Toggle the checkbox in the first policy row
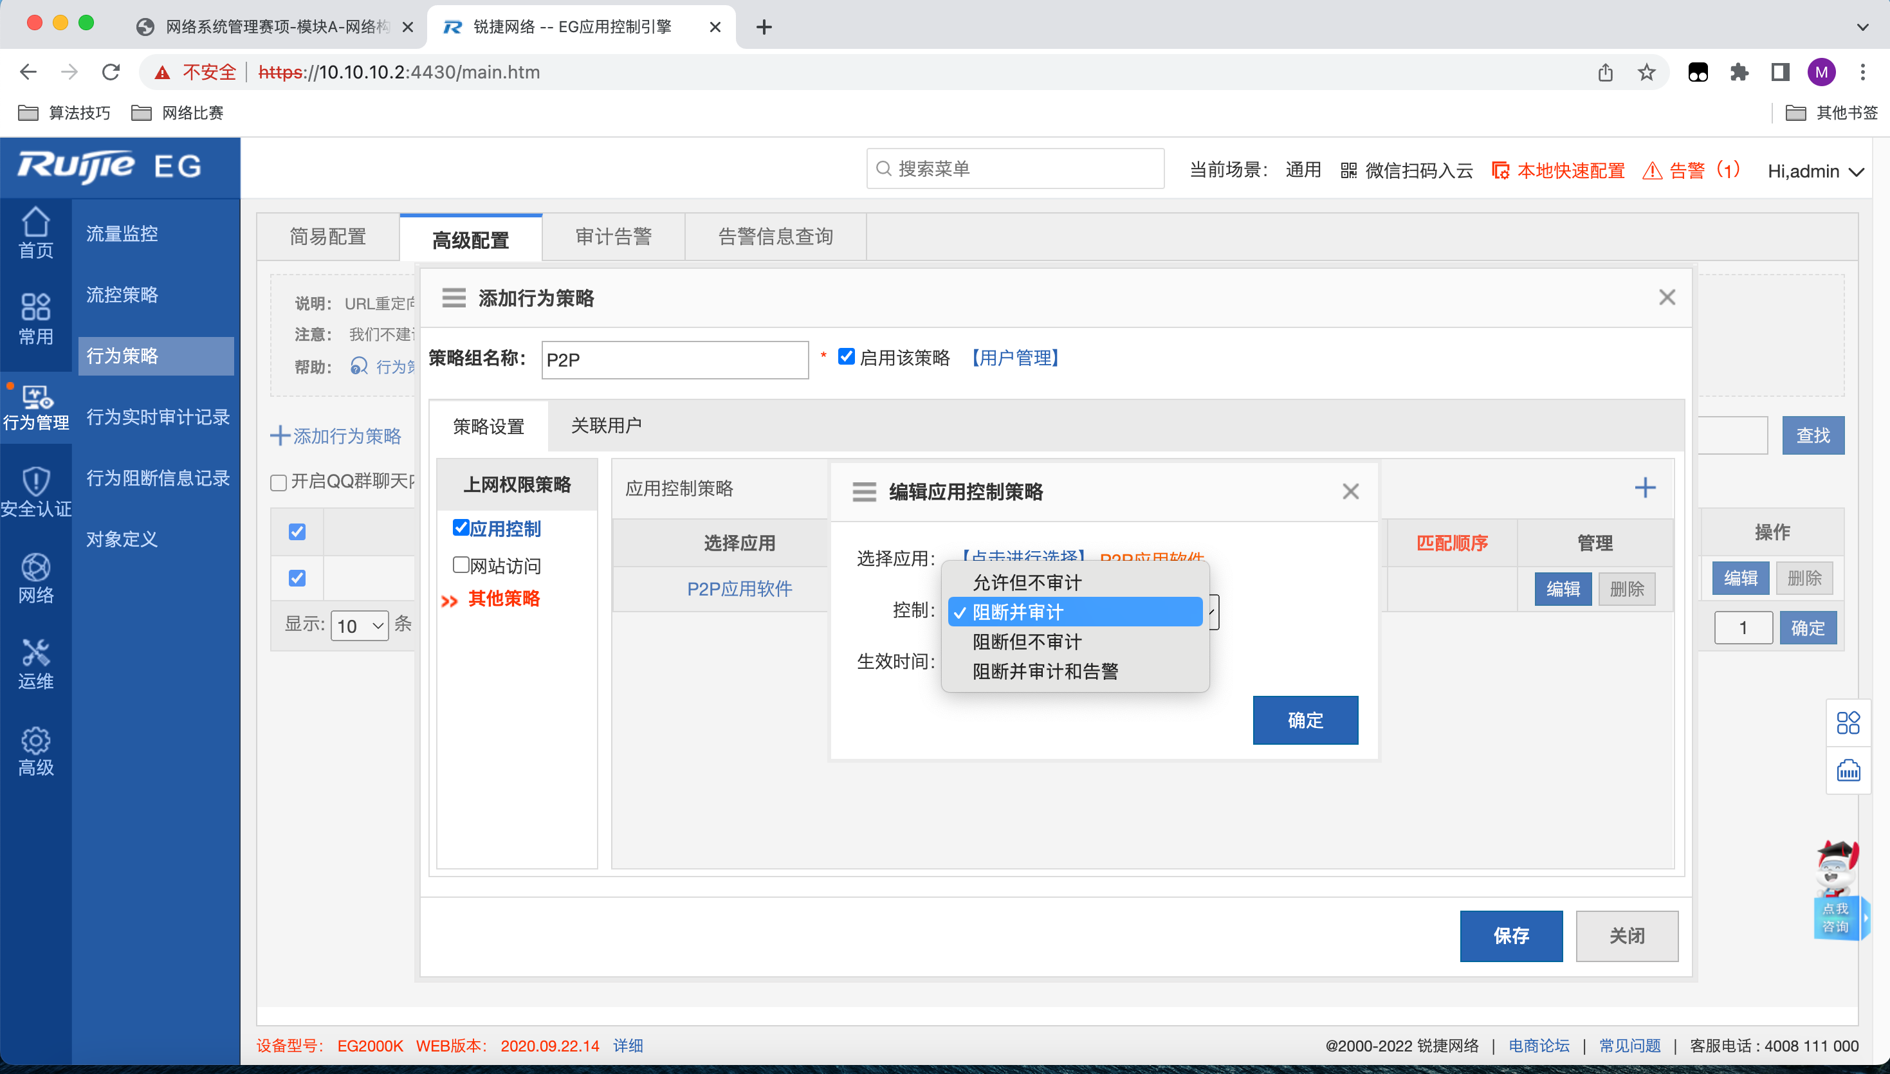1890x1074 pixels. (x=297, y=578)
